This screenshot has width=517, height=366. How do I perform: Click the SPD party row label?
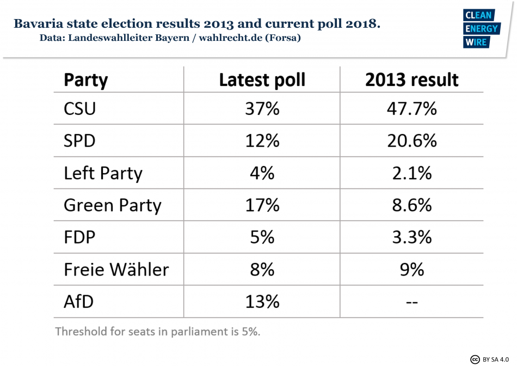[79, 141]
